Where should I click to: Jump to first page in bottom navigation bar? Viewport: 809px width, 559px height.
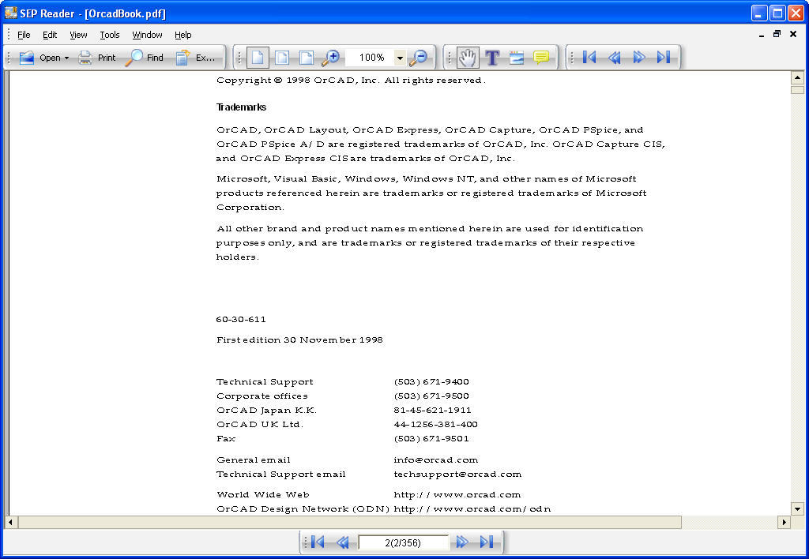[x=318, y=542]
